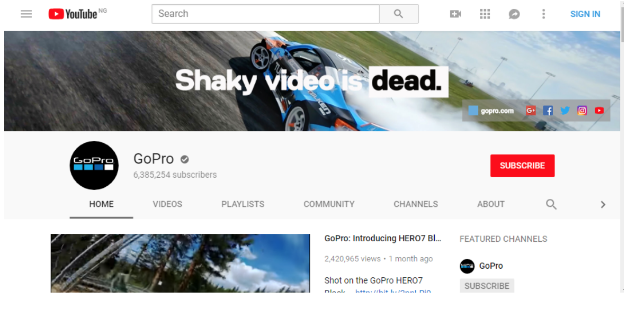Image resolution: width=627 pixels, height=309 pixels.
Task: Open the messages share icon
Action: (x=514, y=14)
